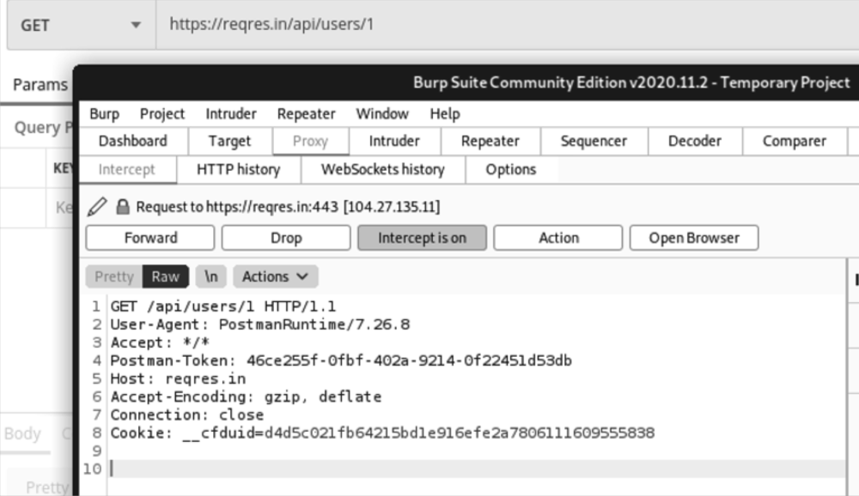The width and height of the screenshot is (859, 496).
Task: Open the Project menu
Action: [x=162, y=114]
